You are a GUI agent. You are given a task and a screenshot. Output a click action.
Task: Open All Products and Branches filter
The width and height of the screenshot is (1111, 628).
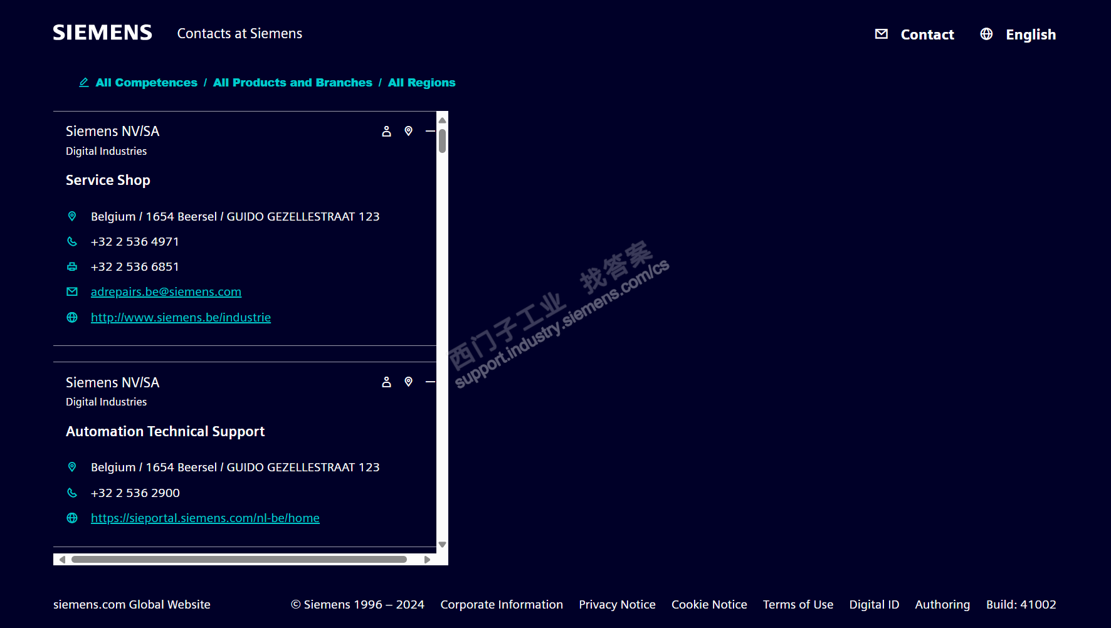[x=293, y=83]
